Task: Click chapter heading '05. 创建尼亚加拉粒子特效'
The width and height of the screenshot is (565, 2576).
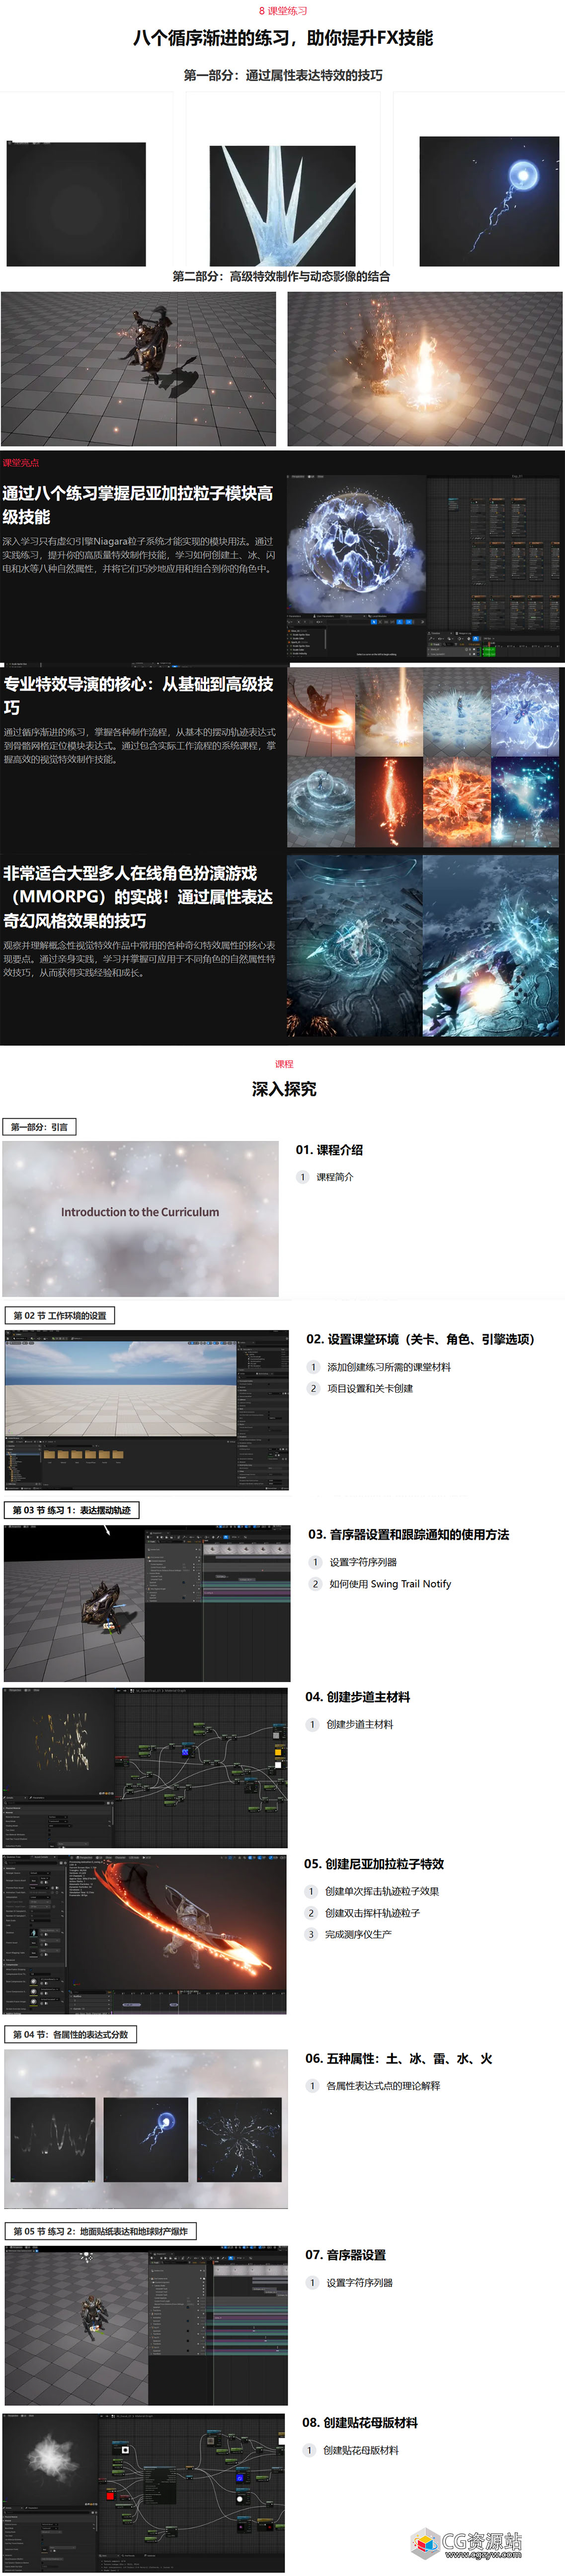Action: click(374, 1864)
